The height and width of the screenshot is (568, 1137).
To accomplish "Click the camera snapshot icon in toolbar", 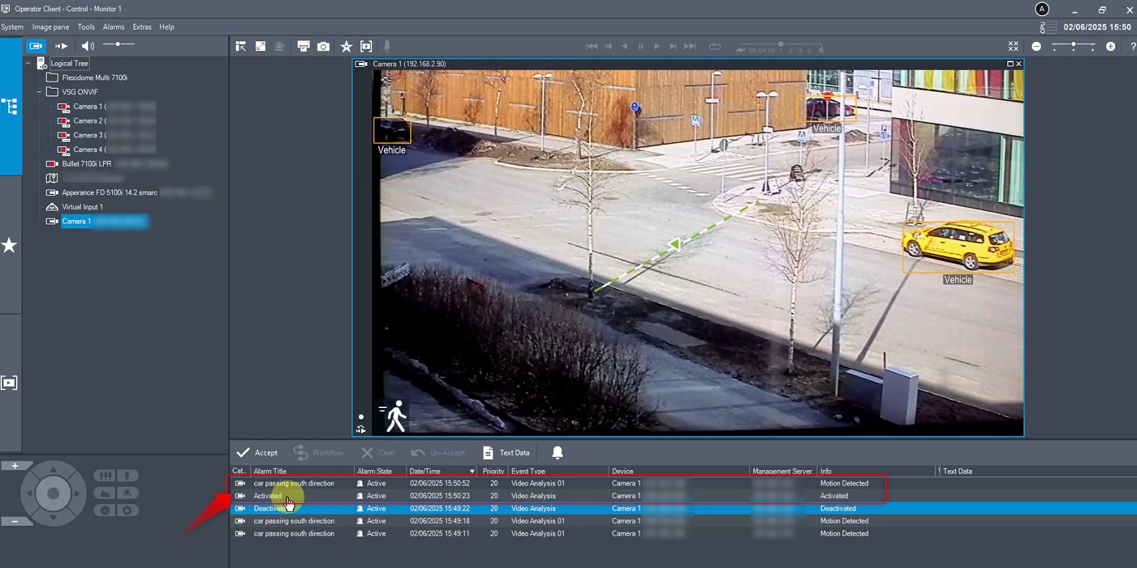I will coord(323,46).
